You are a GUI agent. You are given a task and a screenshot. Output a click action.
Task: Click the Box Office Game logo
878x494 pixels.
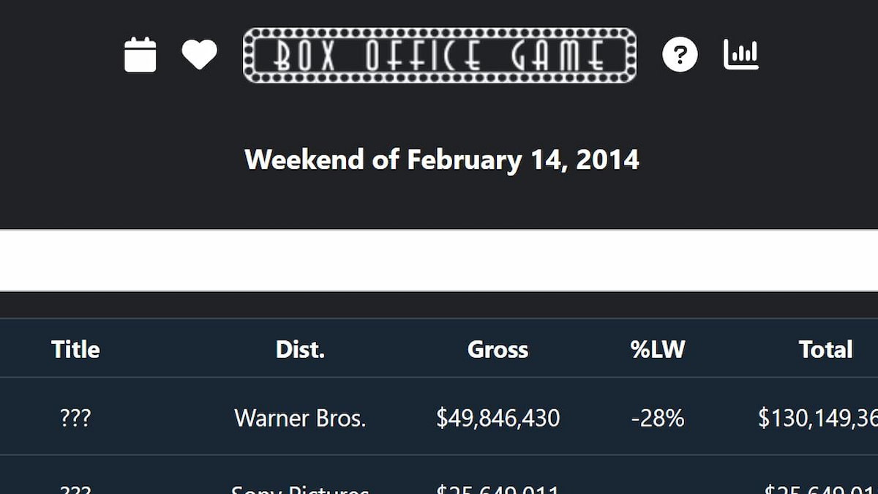[440, 56]
